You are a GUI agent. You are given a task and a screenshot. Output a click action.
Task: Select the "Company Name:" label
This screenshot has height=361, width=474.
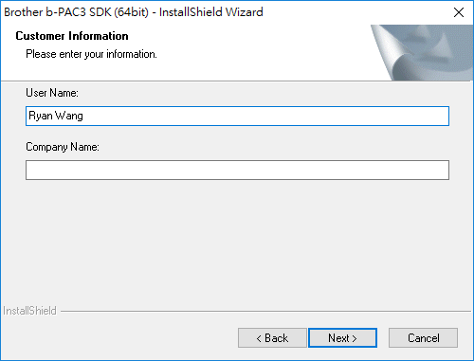63,147
